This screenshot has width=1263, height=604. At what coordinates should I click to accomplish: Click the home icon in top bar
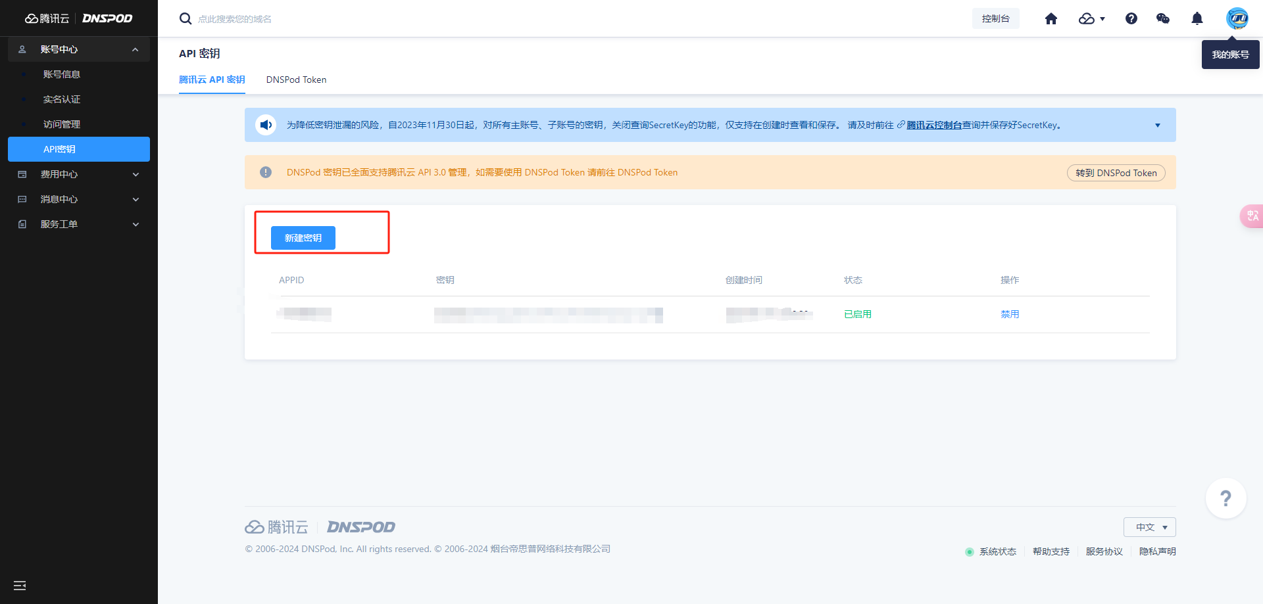pyautogui.click(x=1051, y=19)
